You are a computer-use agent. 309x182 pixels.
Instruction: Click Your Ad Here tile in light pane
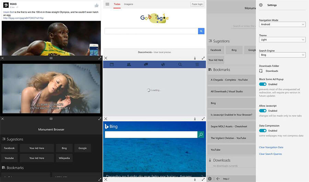[216, 60]
